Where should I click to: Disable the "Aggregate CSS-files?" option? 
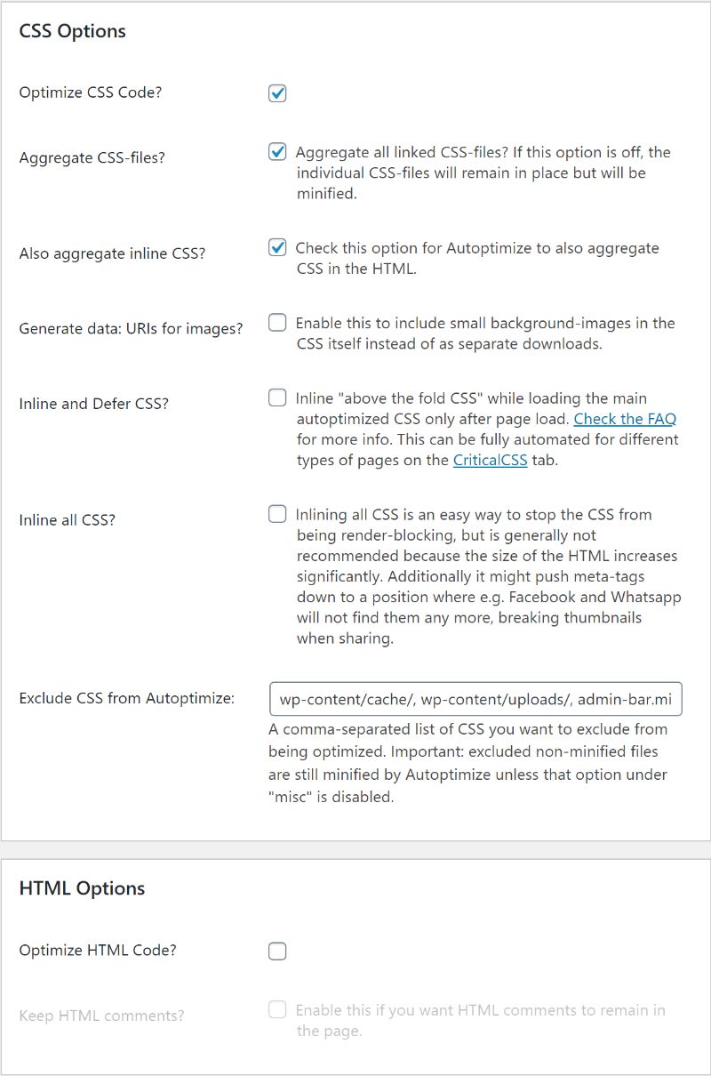[276, 151]
